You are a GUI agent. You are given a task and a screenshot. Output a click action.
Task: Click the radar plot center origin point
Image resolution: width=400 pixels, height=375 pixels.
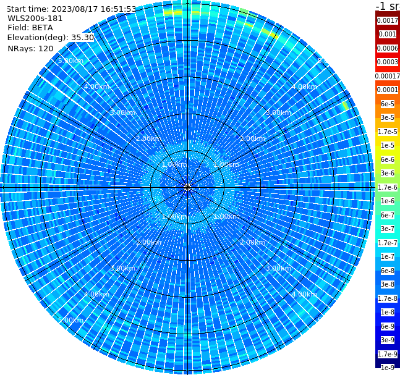click(187, 187)
